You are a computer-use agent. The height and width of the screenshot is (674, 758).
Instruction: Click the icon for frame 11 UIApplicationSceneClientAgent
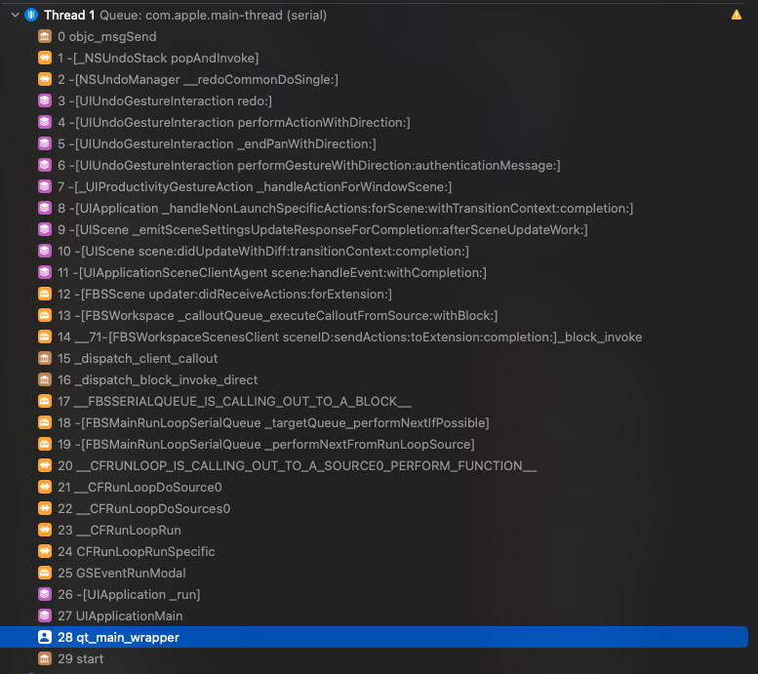tap(45, 273)
